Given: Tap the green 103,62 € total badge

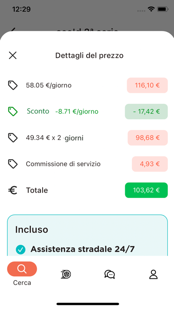Looking at the screenshot, I should click(146, 190).
